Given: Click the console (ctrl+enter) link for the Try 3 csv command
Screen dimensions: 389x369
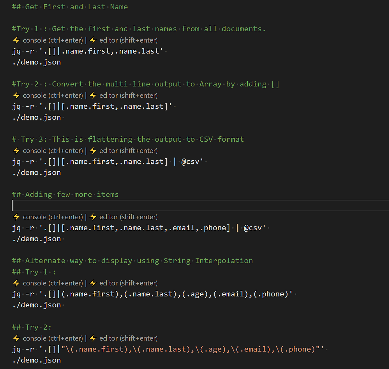Looking at the screenshot, I should [x=53, y=151].
